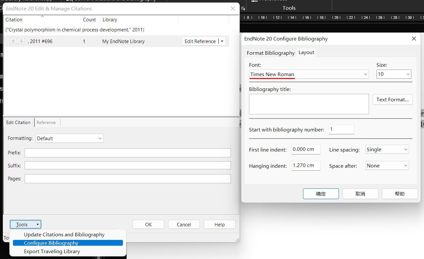The image size is (424, 259).
Task: Click OK in Edit & Manage Citations
Action: coord(148,224)
